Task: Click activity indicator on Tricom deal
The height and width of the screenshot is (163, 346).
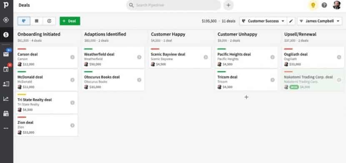Action: click(x=273, y=80)
